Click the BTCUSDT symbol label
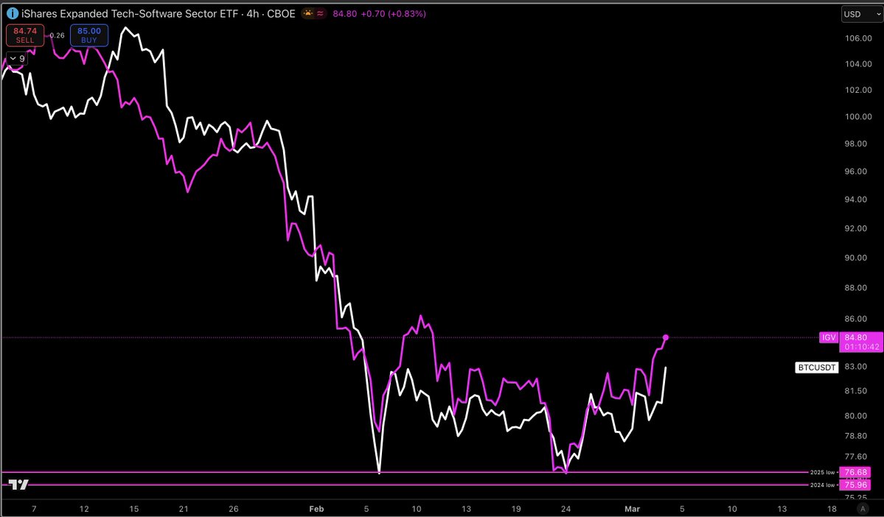This screenshot has height=517, width=884. [x=816, y=367]
